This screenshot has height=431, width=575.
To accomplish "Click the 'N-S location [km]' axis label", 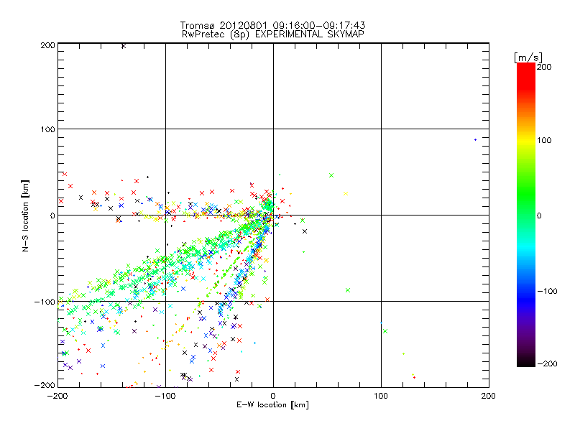I will tap(25, 215).
